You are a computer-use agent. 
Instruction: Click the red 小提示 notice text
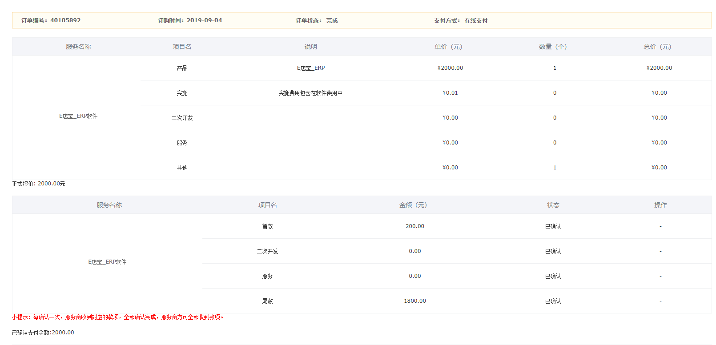[x=118, y=317]
